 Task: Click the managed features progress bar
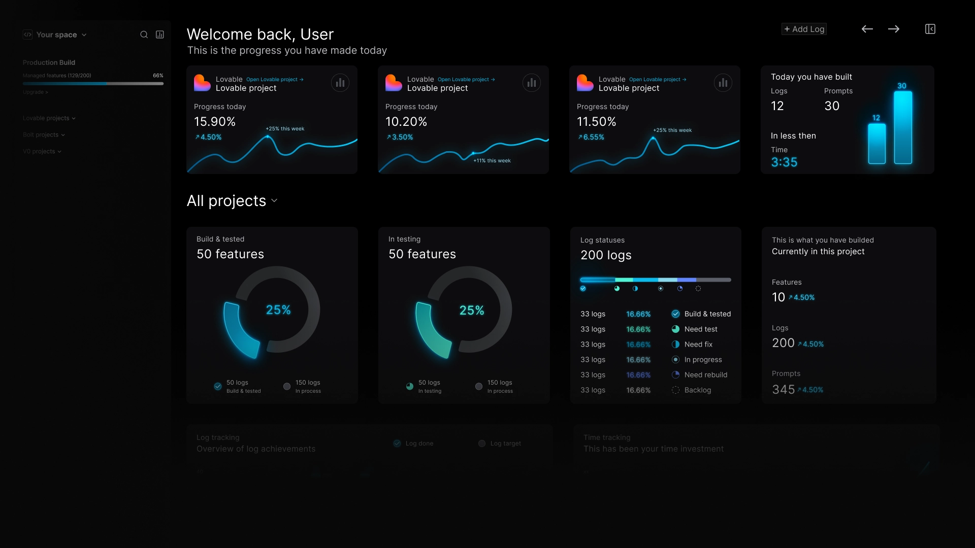pos(93,83)
